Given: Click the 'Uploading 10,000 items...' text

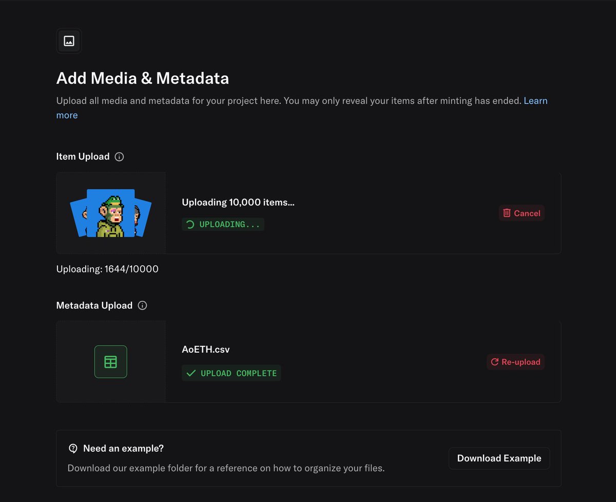Looking at the screenshot, I should (x=238, y=202).
